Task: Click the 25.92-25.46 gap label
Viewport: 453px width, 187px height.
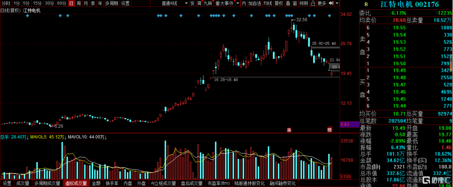Action: coord(324,44)
